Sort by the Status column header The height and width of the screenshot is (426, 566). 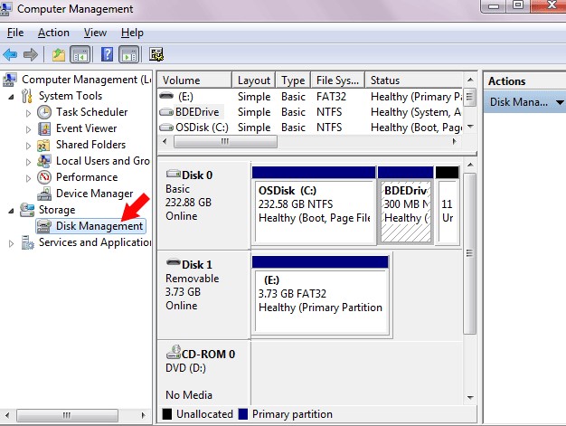[414, 80]
